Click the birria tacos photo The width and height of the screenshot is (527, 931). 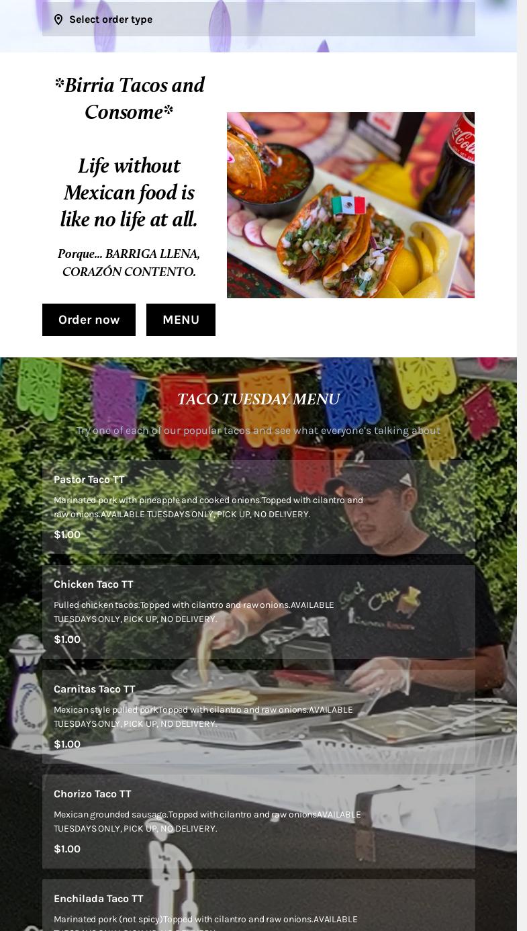pos(350,205)
